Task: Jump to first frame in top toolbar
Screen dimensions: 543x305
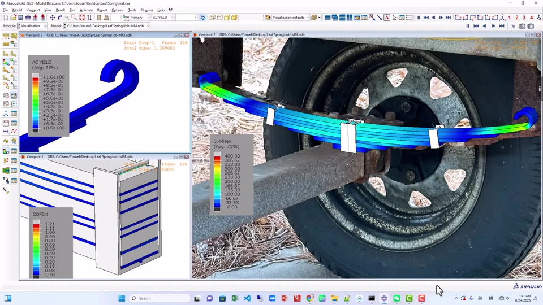Action: [426, 18]
